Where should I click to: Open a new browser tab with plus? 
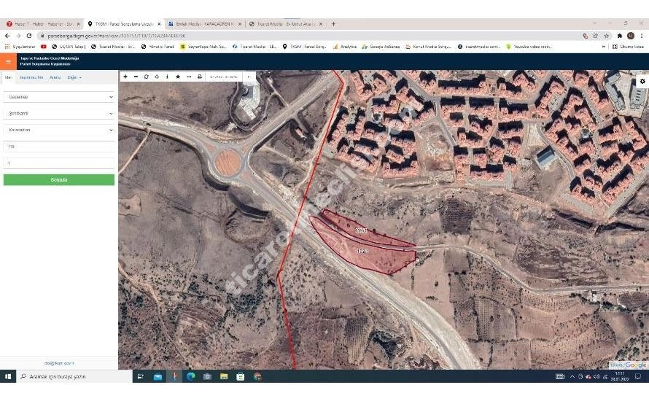click(x=333, y=24)
